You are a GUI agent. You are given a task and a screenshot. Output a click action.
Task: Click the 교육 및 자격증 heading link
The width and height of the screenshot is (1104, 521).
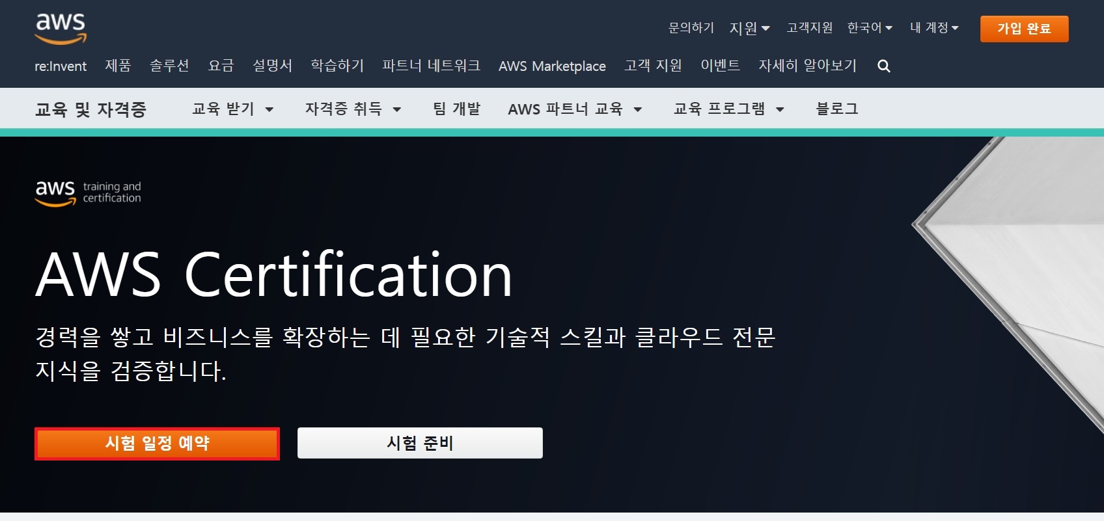pyautogui.click(x=90, y=109)
